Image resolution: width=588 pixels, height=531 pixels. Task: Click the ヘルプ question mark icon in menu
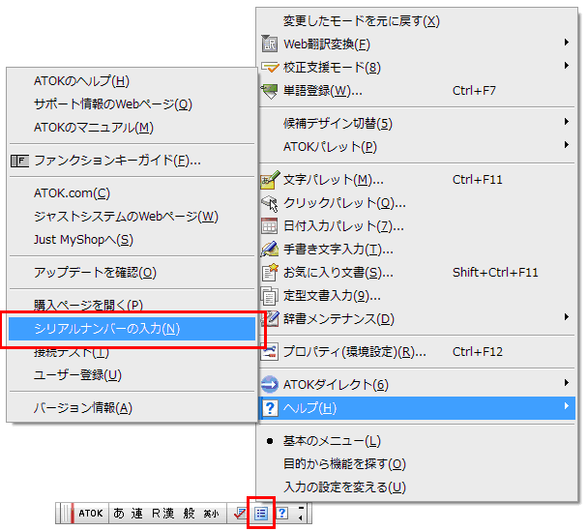(x=270, y=408)
